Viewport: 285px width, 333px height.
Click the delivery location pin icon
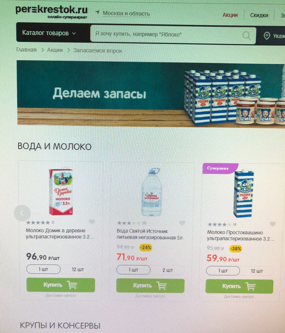coord(267,36)
